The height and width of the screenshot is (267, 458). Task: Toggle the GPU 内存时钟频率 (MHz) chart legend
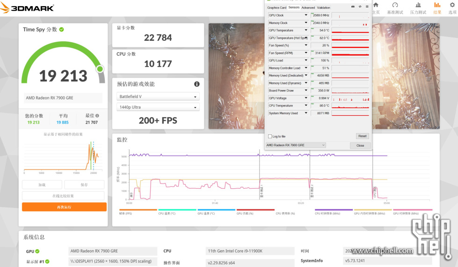[373, 212]
